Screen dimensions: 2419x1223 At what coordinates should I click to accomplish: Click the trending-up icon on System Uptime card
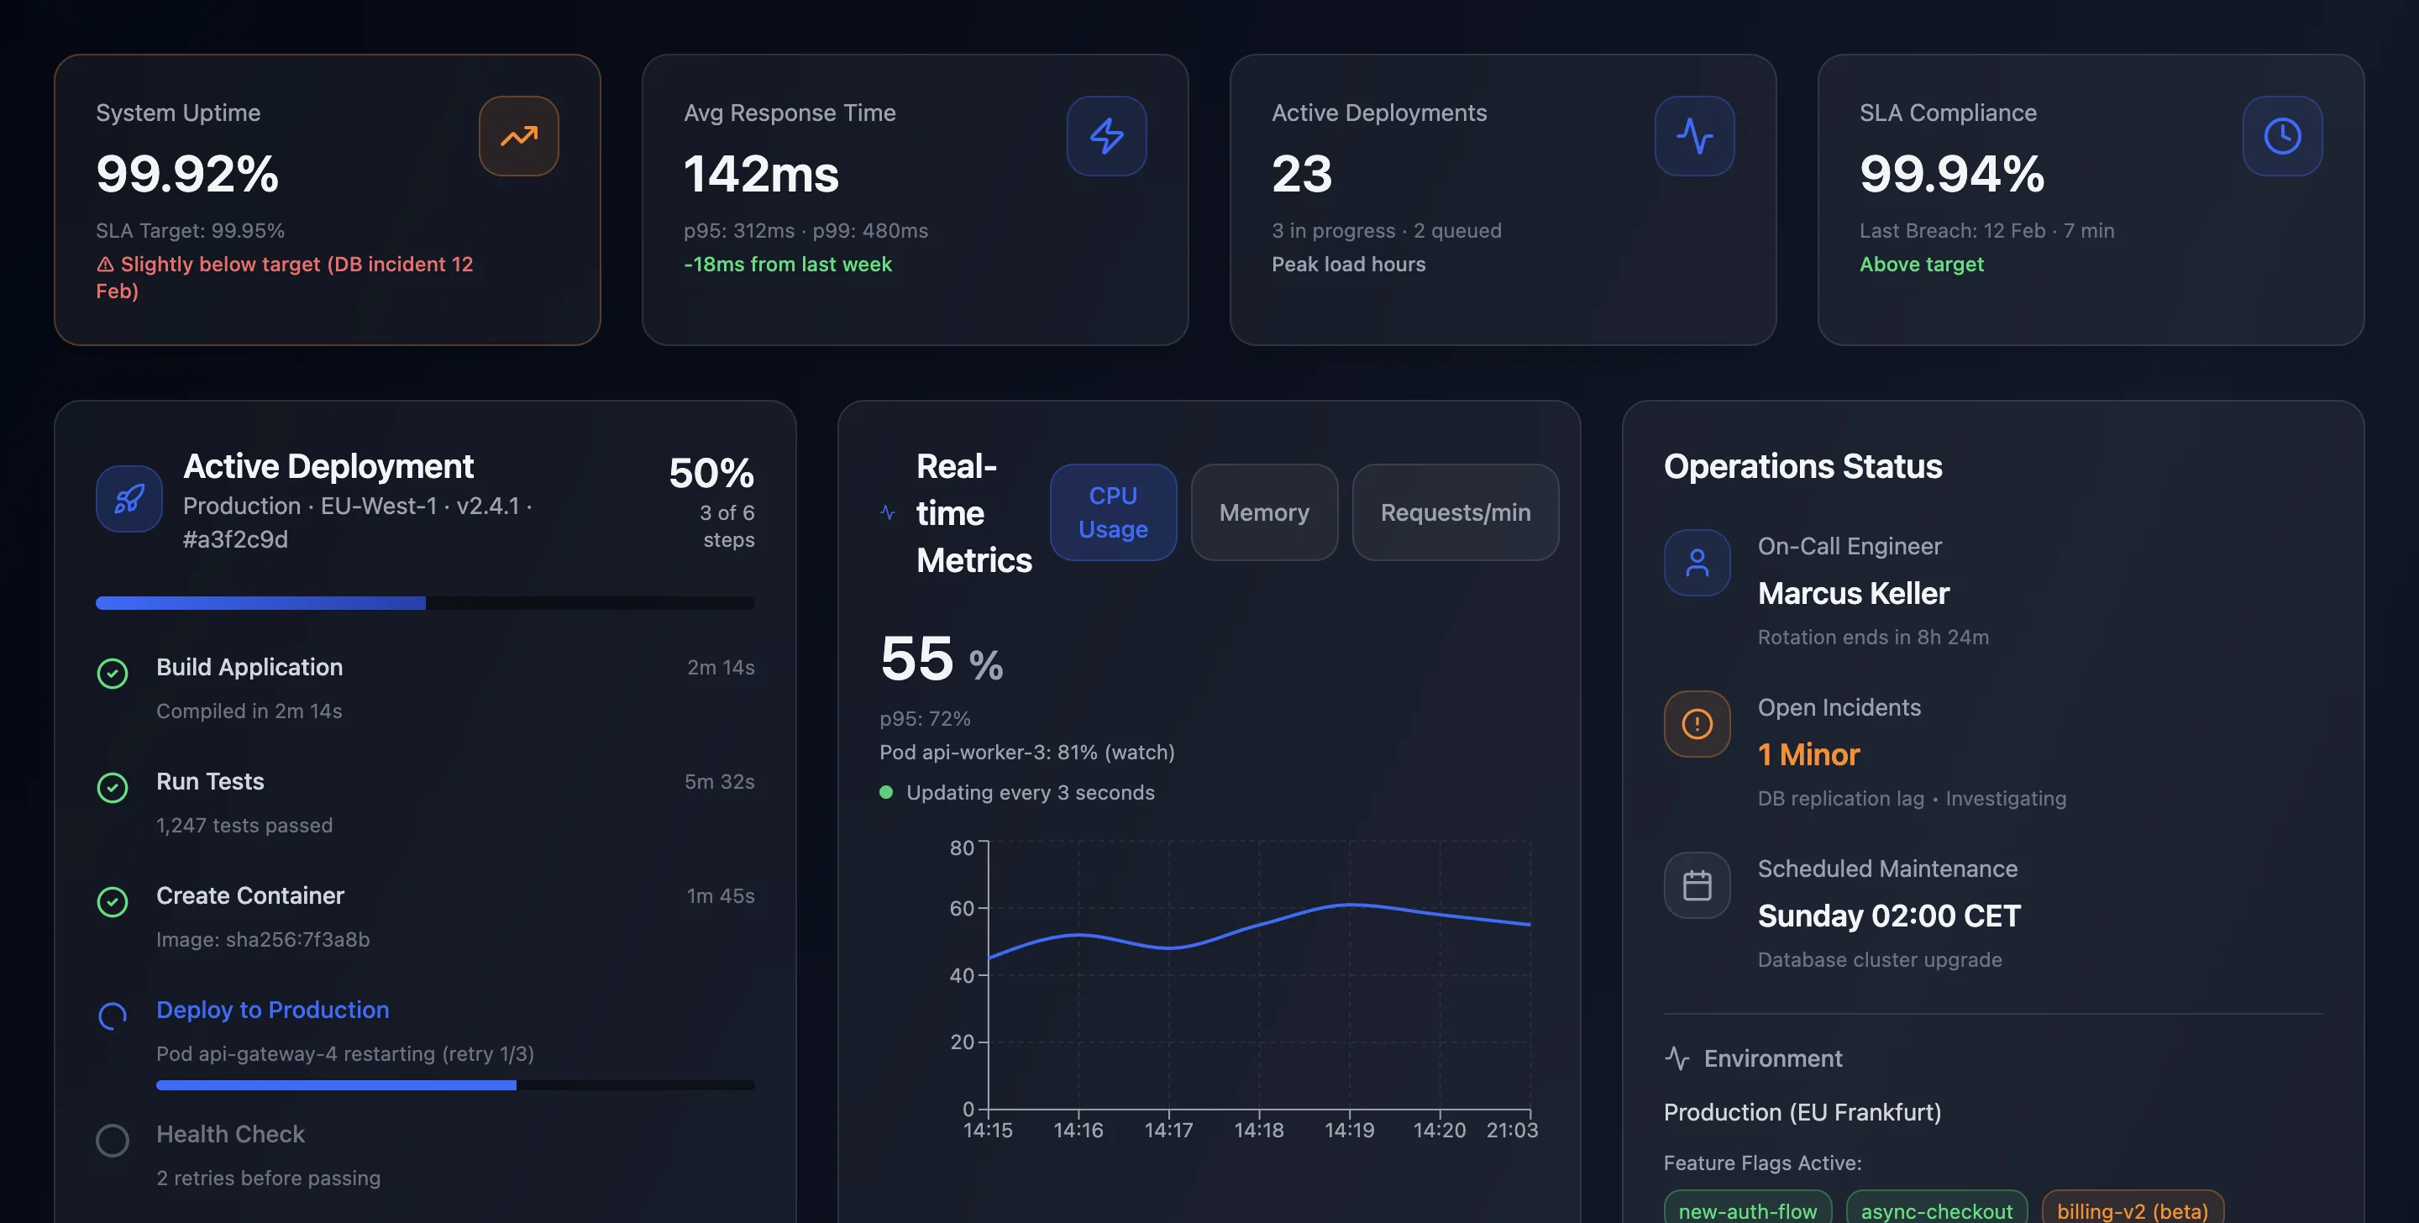518,136
